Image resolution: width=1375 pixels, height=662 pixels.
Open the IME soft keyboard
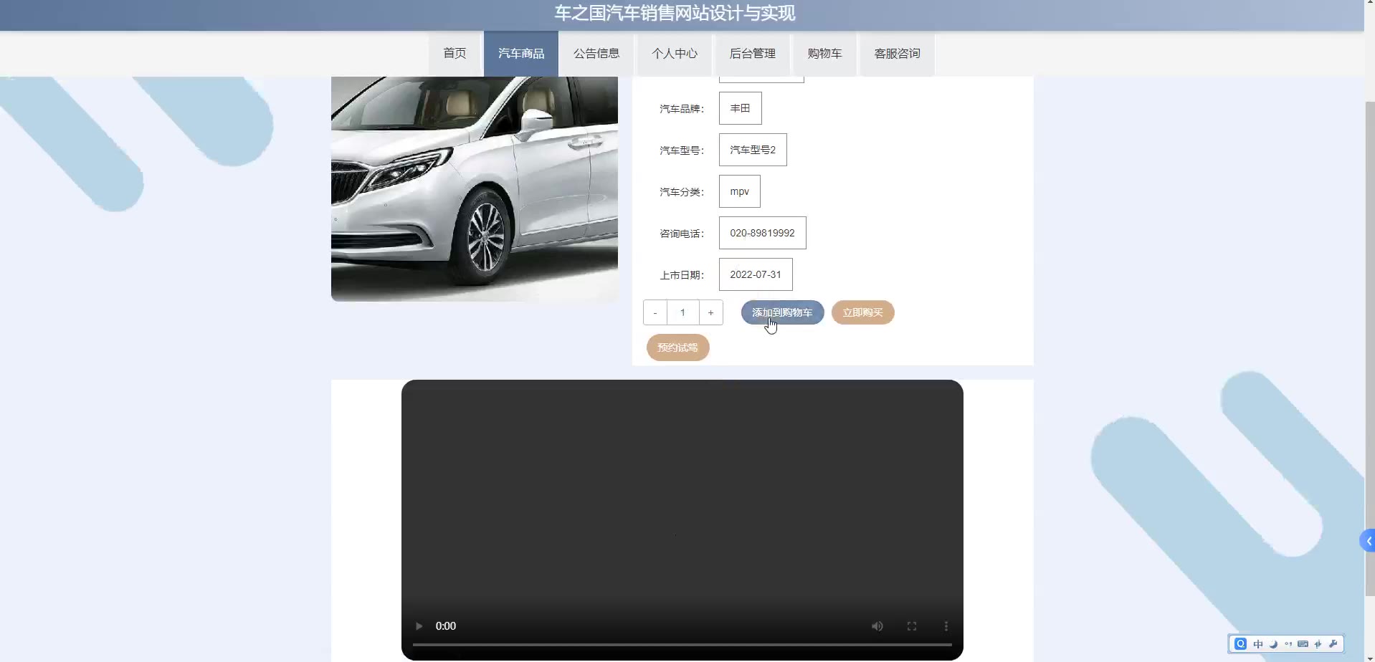1303,643
